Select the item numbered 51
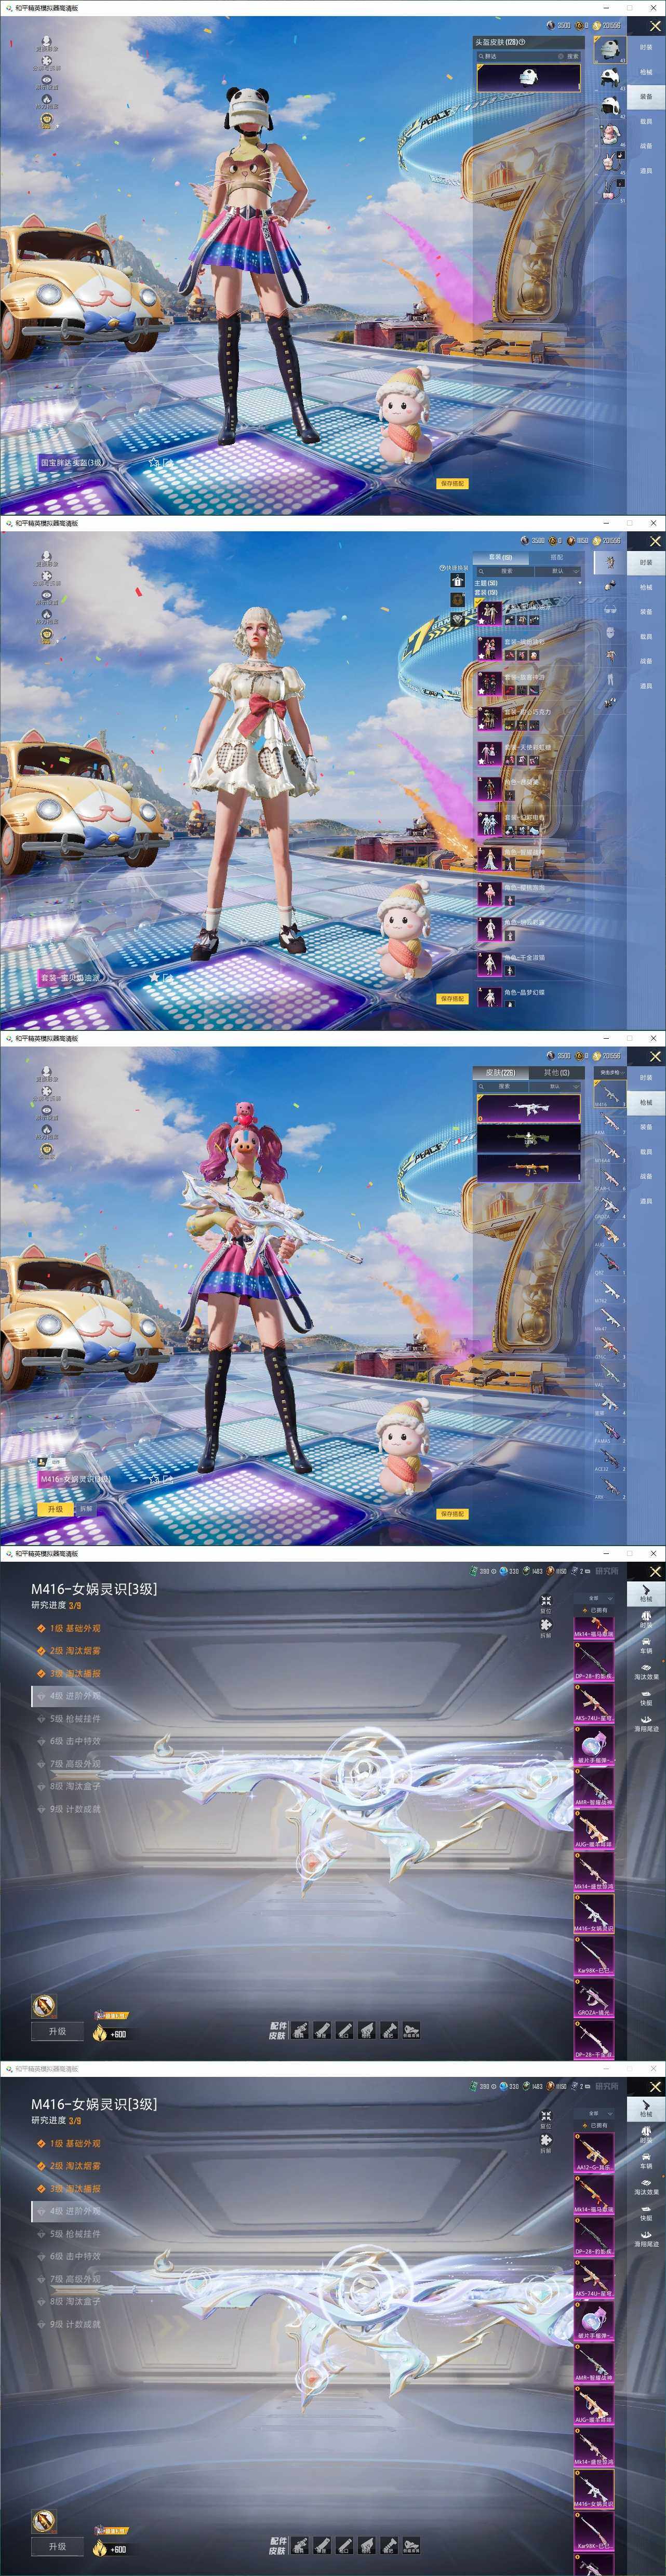The height and width of the screenshot is (2576, 666). 609,189
